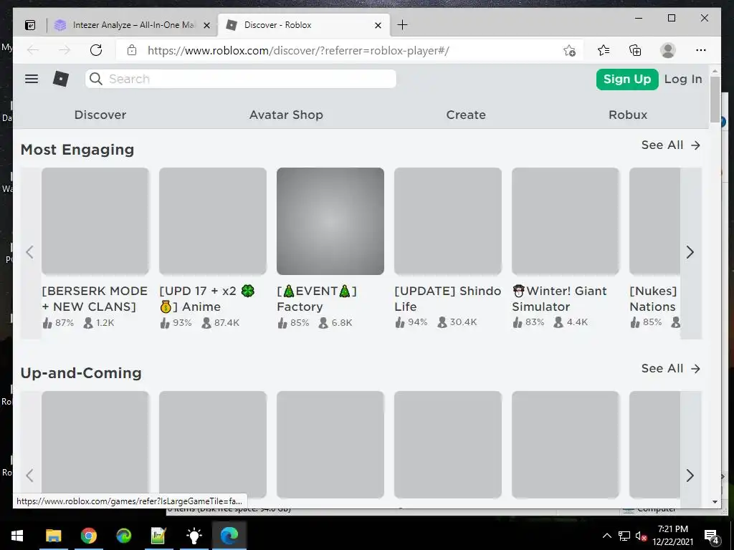
Task: Open the EVENT Factory game thumbnail
Action: point(330,221)
